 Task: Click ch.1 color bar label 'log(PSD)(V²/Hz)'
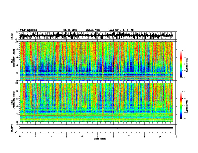tap(187, 65)
